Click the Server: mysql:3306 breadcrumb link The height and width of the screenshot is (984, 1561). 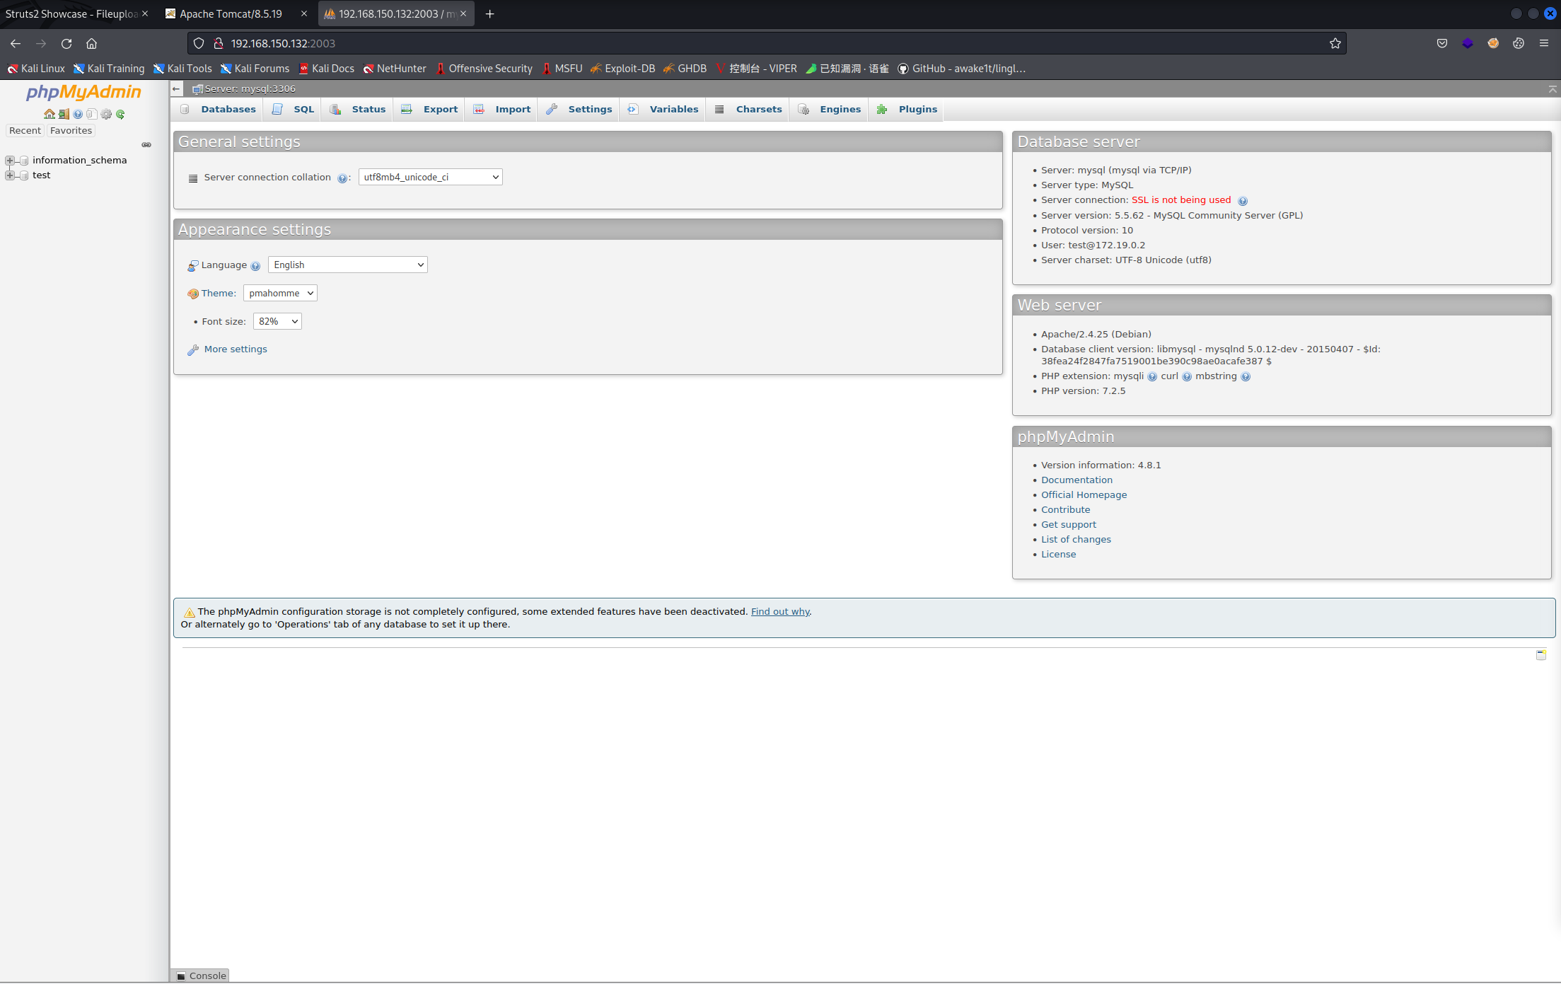tap(250, 88)
